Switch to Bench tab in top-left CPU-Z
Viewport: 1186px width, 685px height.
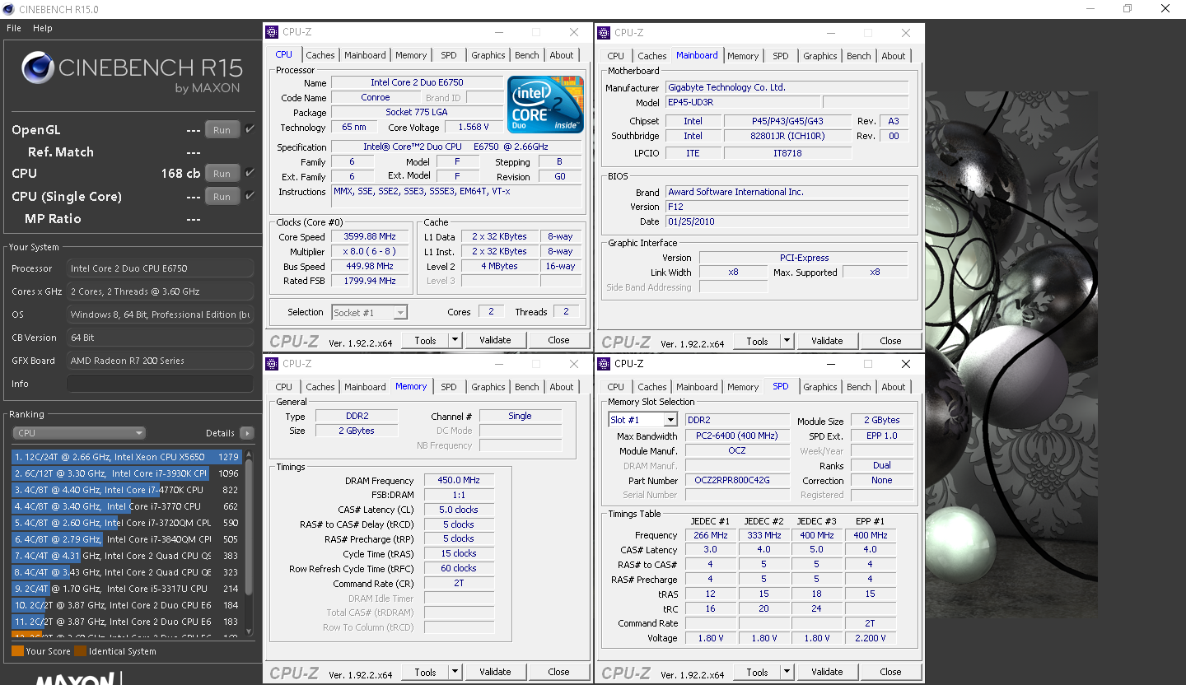click(527, 55)
